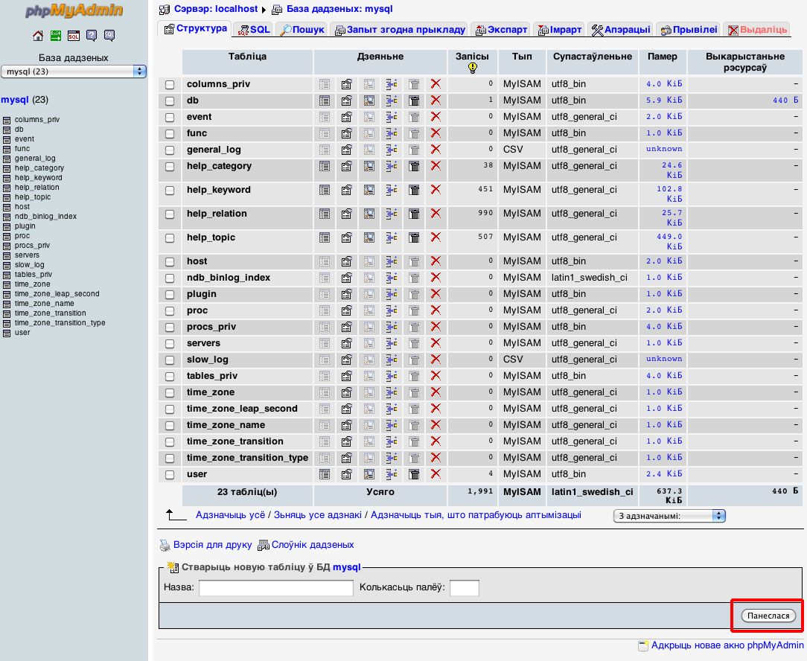This screenshot has height=661, width=807.
Task: Empty the help_keyword table via trash icon
Action: (x=414, y=190)
